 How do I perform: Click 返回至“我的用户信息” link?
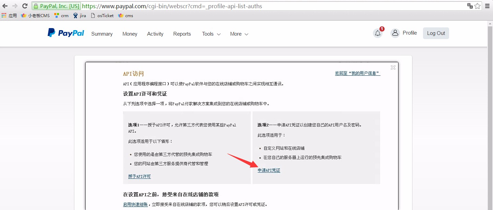pyautogui.click(x=357, y=73)
